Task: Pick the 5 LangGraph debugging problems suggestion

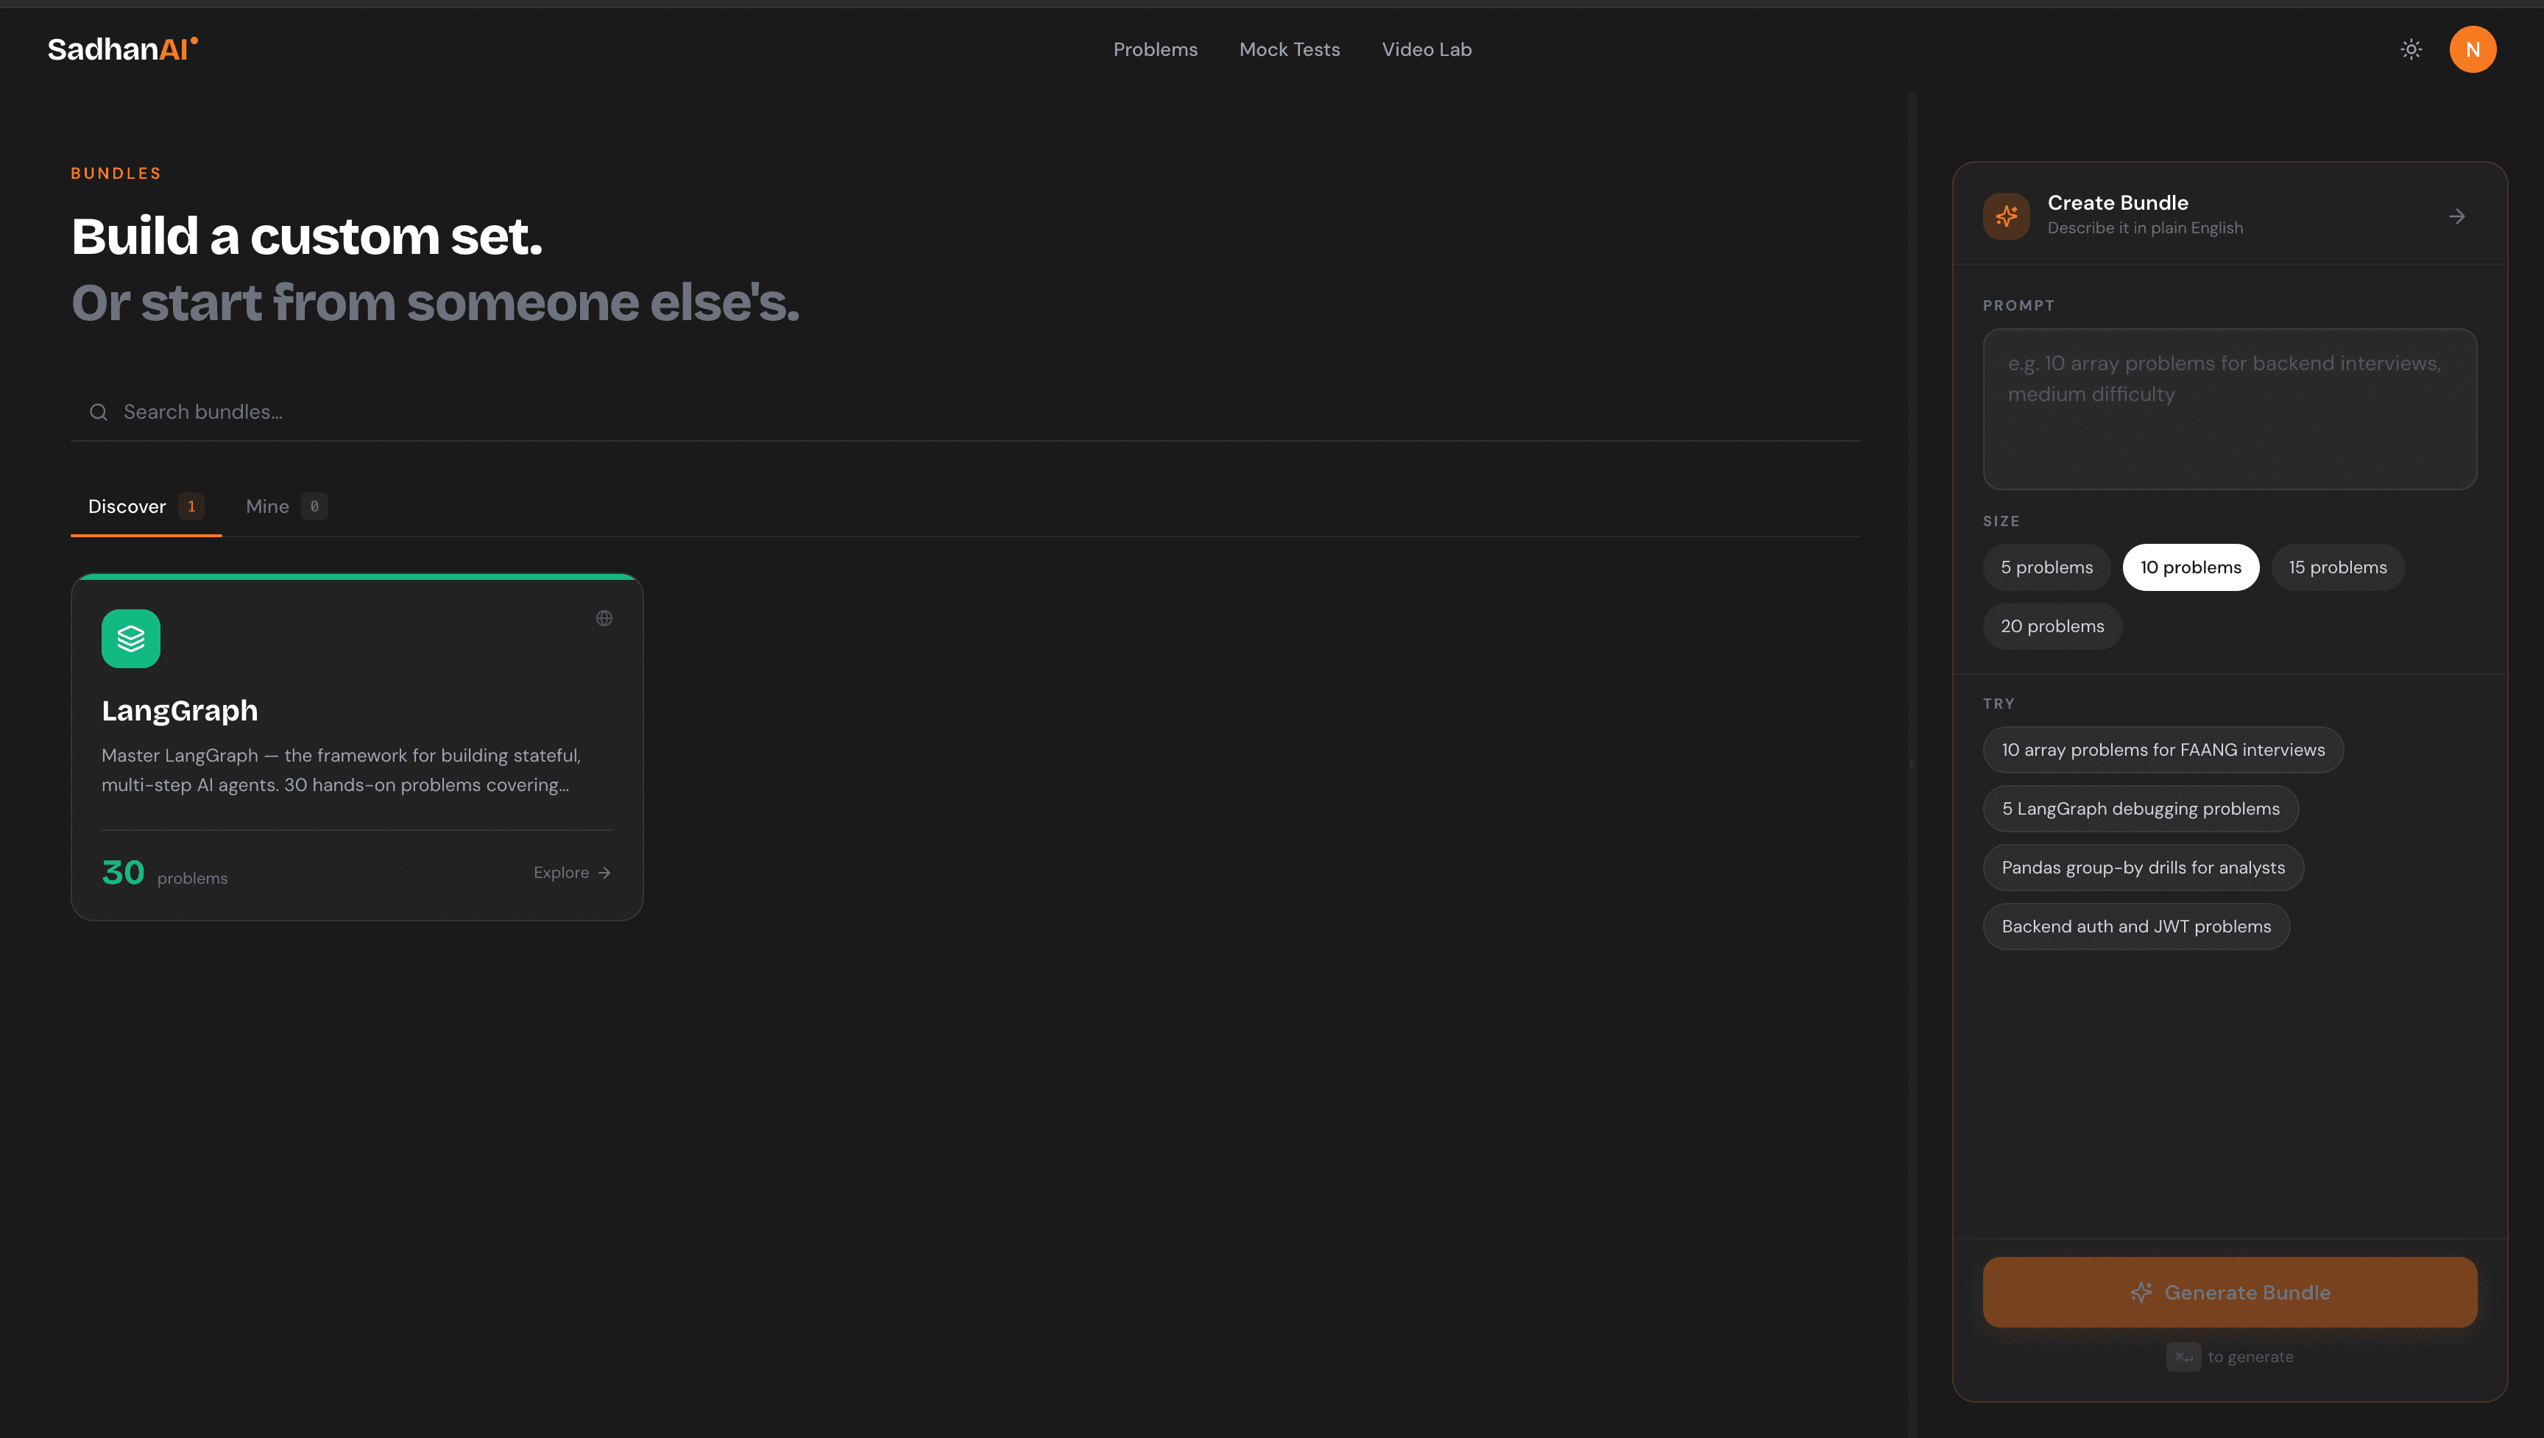Action: coord(2140,809)
